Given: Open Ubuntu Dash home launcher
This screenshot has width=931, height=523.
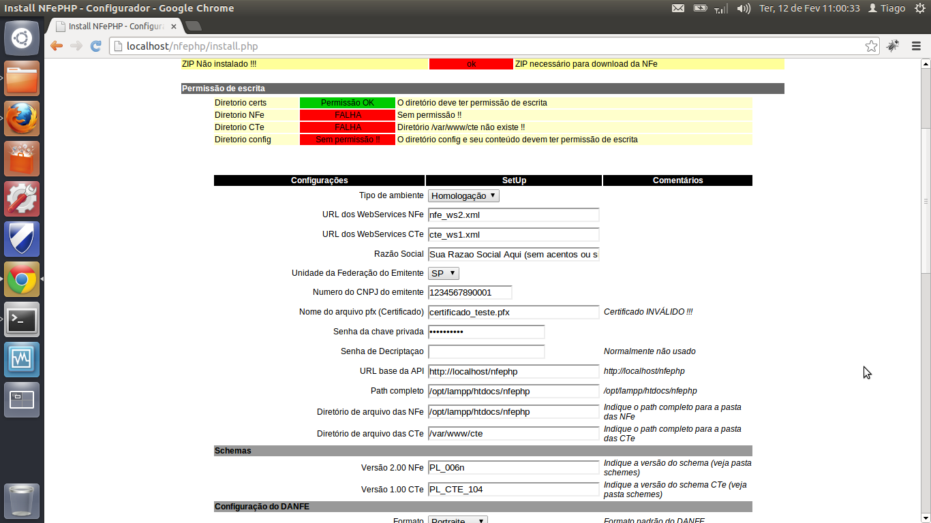Looking at the screenshot, I should tap(22, 38).
